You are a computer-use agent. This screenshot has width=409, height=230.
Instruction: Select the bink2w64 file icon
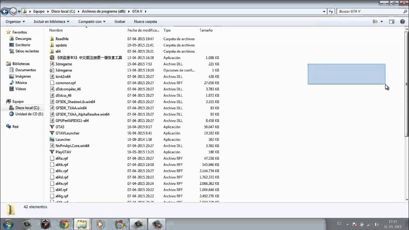tap(52, 76)
